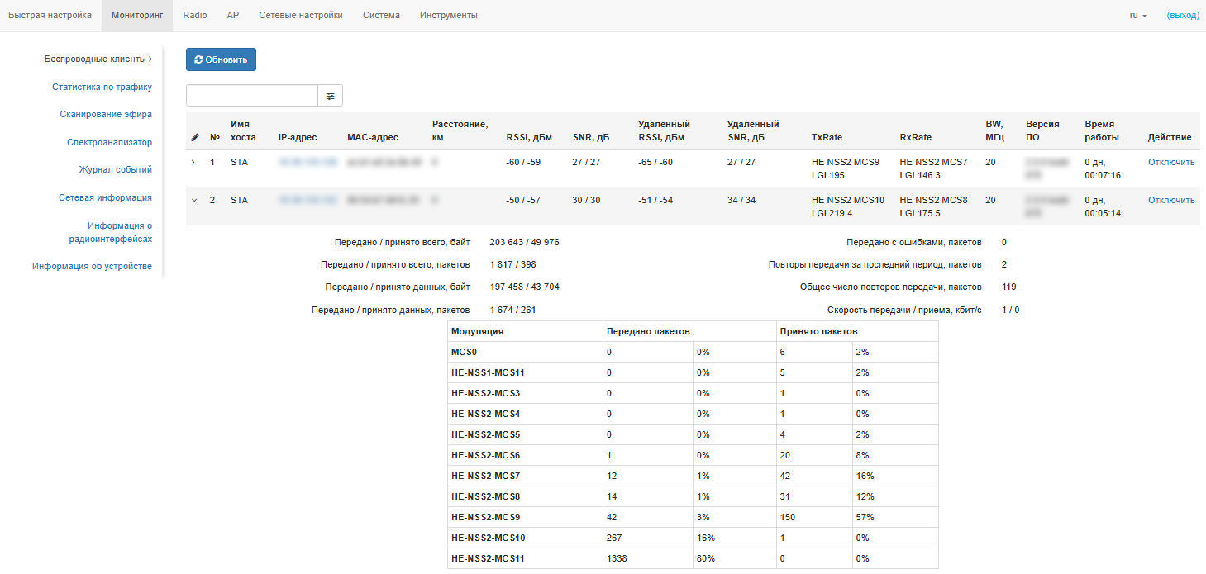Click the HE-NSS2-MCS9 modulation row label
The image size is (1206, 574).
(x=485, y=517)
